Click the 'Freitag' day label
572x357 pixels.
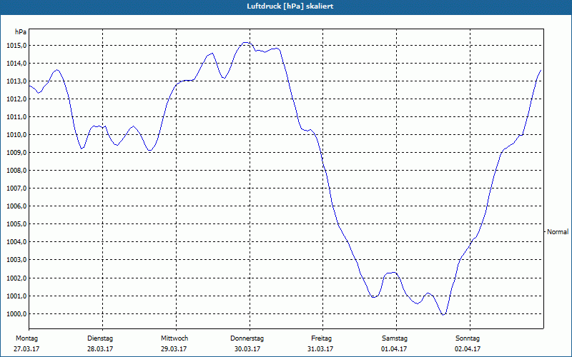321,338
